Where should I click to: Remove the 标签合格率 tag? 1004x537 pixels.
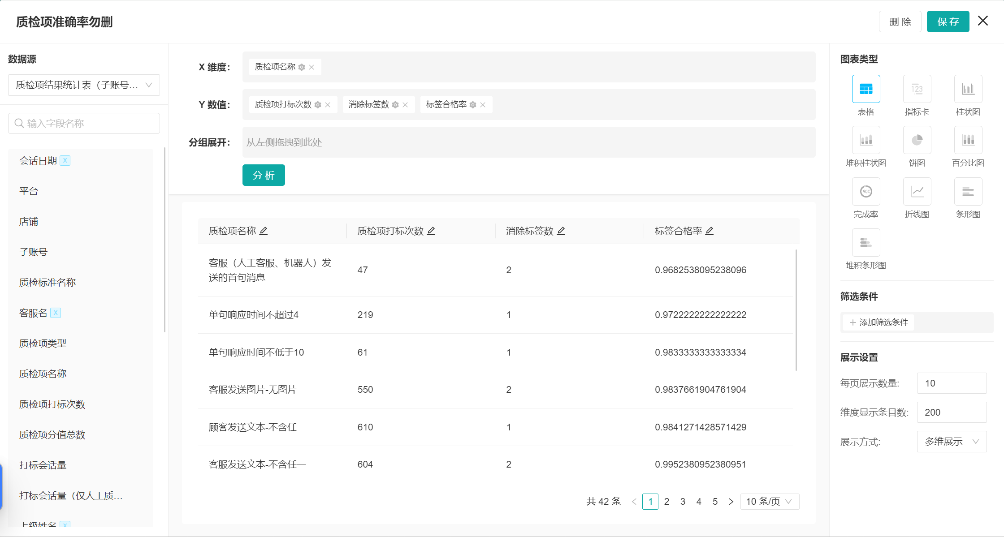click(x=483, y=105)
